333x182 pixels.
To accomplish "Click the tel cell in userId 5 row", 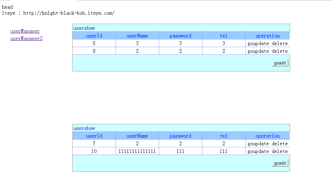I will click(x=224, y=43).
